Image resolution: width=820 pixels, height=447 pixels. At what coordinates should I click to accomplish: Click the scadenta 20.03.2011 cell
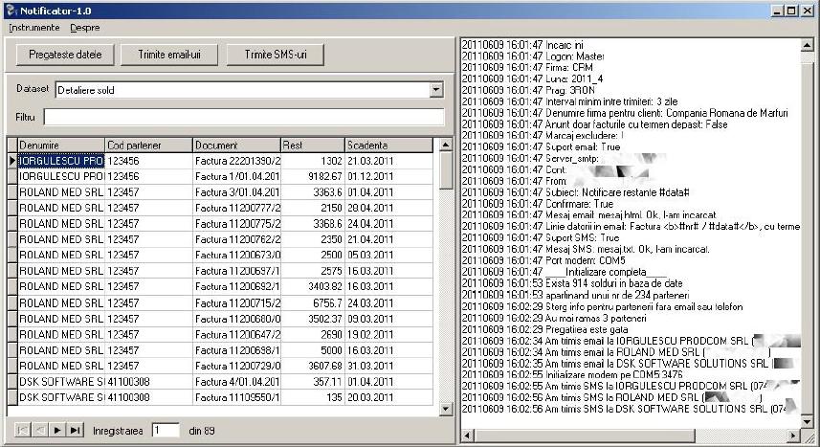point(388,397)
